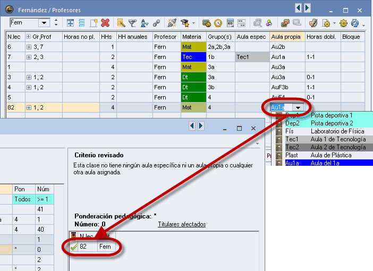Click the A-Z sort icon

tap(144, 23)
